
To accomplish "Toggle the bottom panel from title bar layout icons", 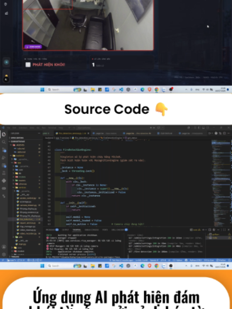I will pyautogui.click(x=203, y=128).
